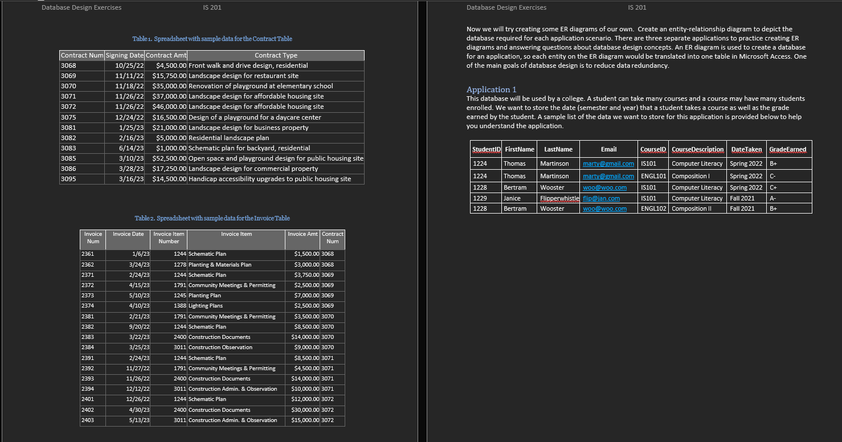
Task: Follow the woo@woo.com link in the ENGL102 row
Action: [x=604, y=208]
